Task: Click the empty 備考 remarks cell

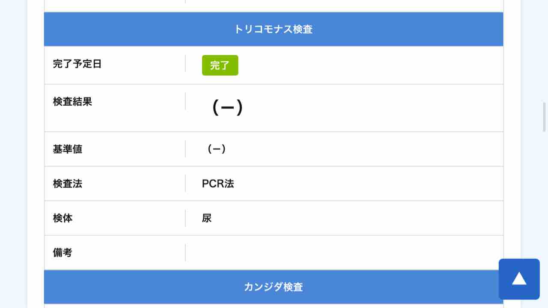Action: pyautogui.click(x=345, y=252)
